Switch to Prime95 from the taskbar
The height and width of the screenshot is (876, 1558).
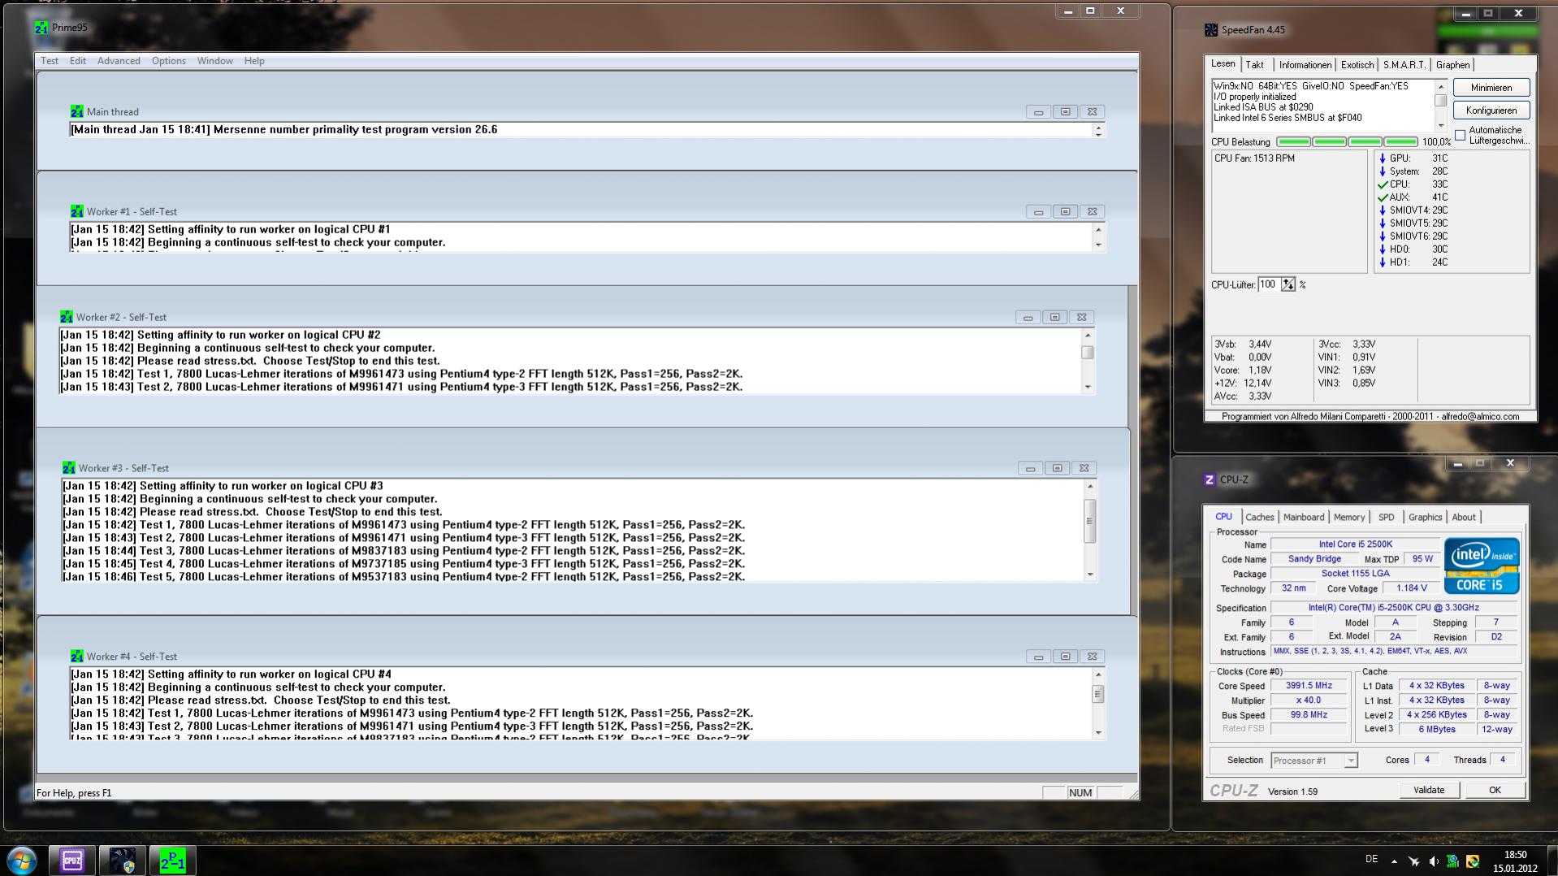click(173, 861)
